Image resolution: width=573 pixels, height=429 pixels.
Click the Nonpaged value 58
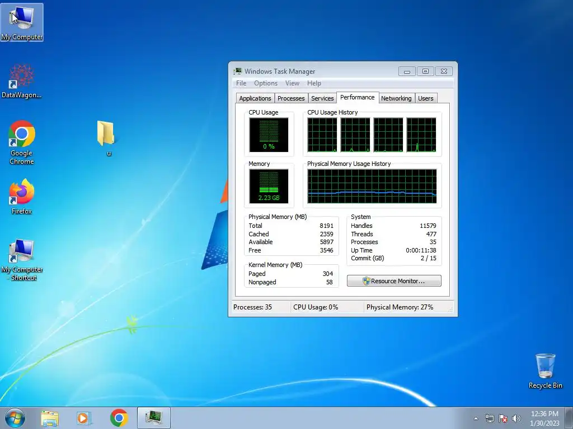pyautogui.click(x=330, y=282)
